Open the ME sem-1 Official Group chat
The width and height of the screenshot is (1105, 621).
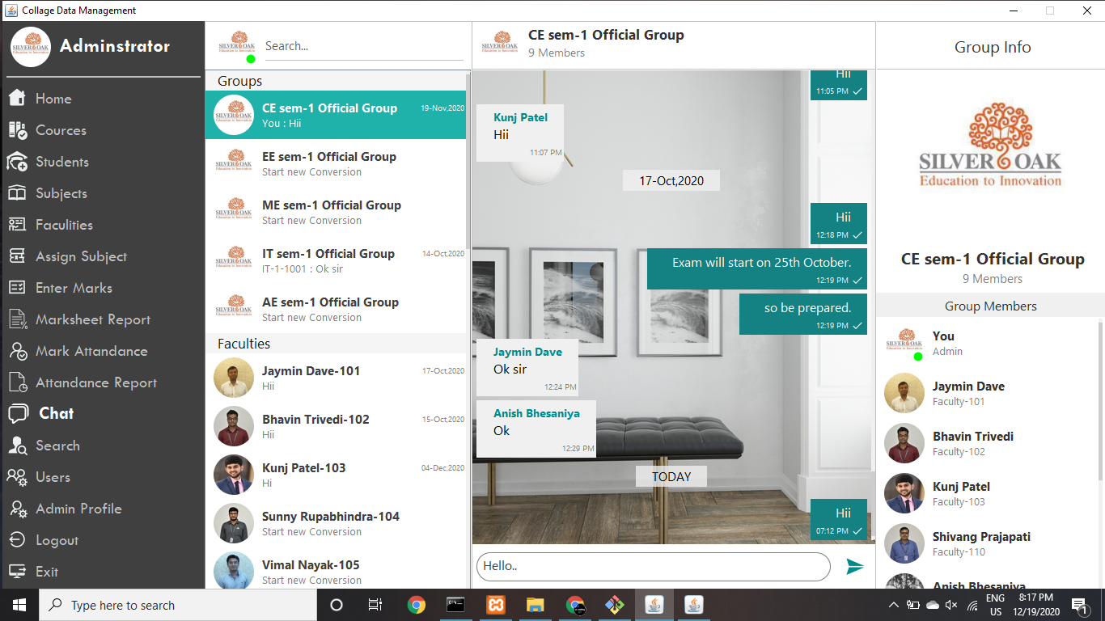pos(336,212)
